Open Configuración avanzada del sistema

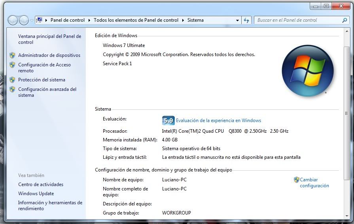[47, 92]
